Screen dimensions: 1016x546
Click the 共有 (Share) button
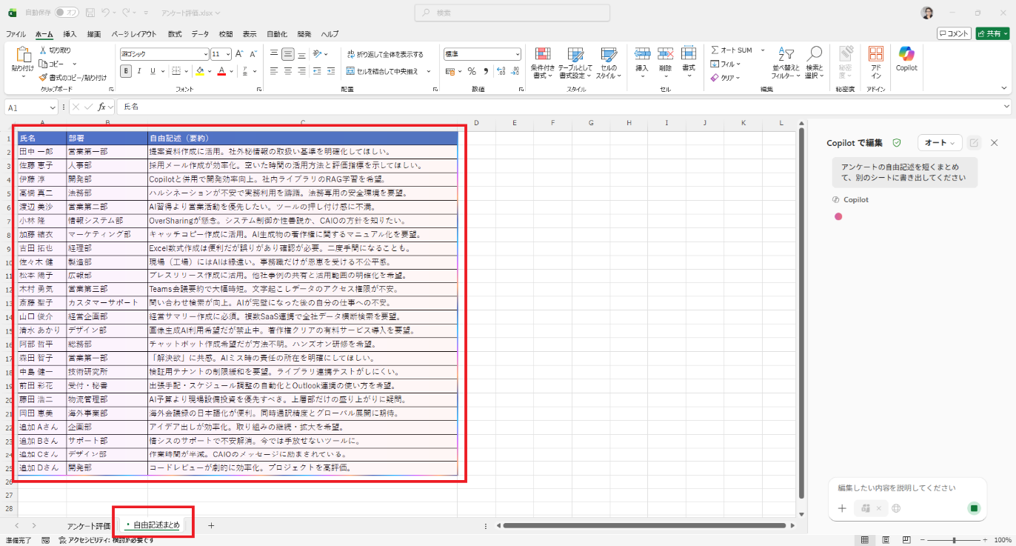tap(992, 33)
